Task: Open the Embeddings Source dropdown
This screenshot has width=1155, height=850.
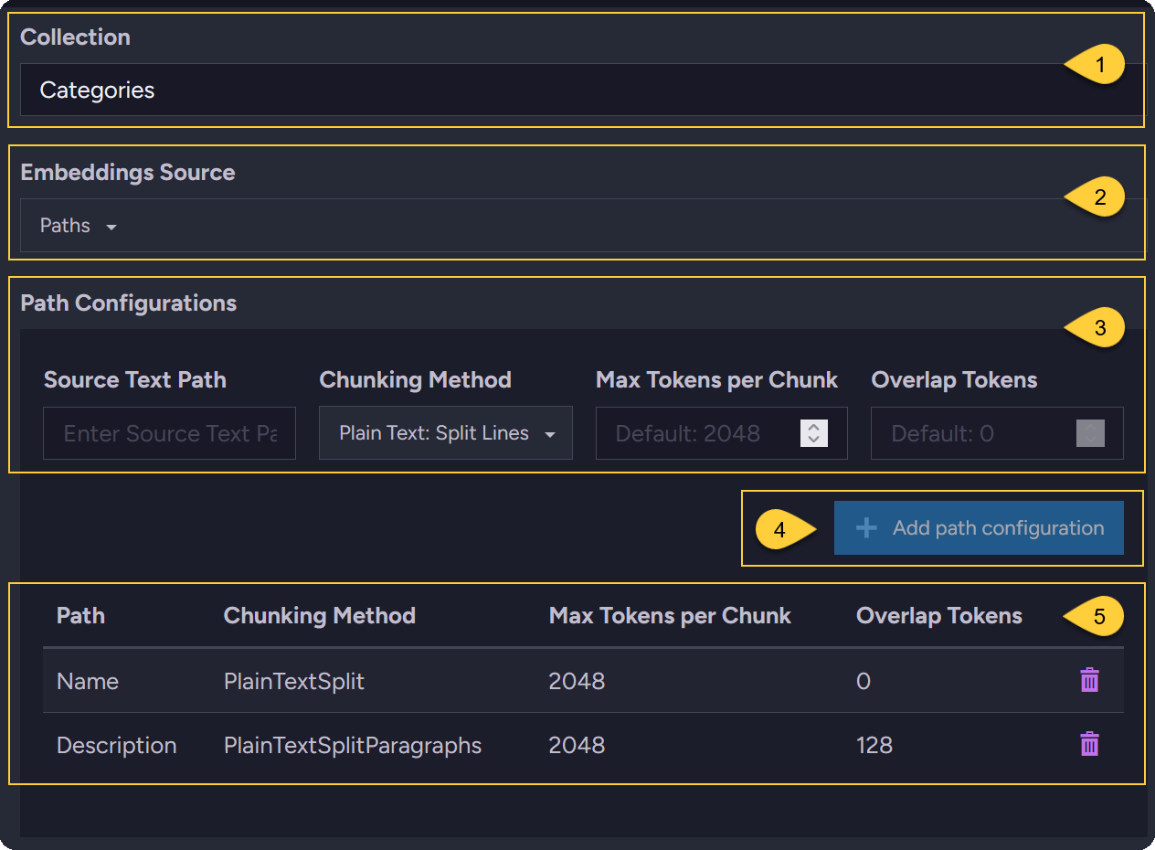Action: pyautogui.click(x=77, y=226)
